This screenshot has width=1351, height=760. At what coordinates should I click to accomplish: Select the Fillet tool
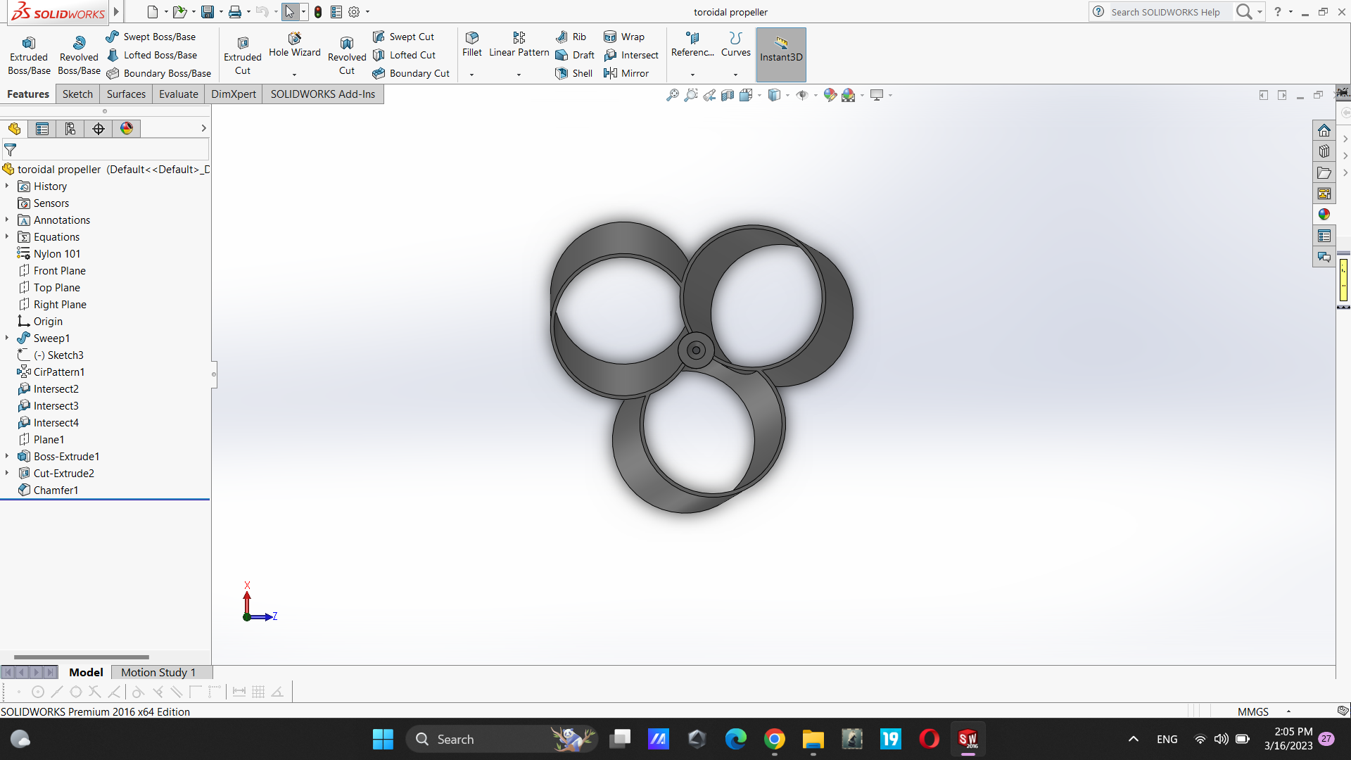(472, 44)
